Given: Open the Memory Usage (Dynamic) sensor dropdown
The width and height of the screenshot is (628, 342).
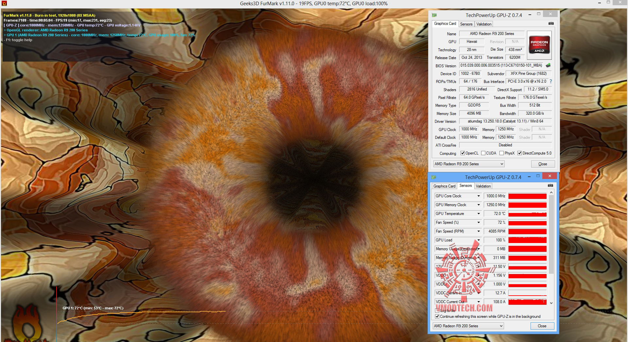Looking at the screenshot, I should point(479,258).
